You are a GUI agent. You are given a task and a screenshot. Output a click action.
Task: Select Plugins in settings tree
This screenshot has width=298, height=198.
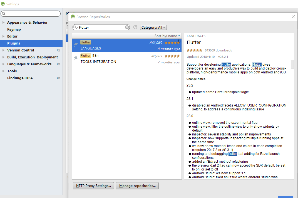31,43
